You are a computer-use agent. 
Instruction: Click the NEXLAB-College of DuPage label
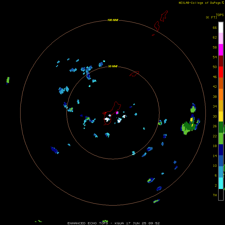click(199, 3)
